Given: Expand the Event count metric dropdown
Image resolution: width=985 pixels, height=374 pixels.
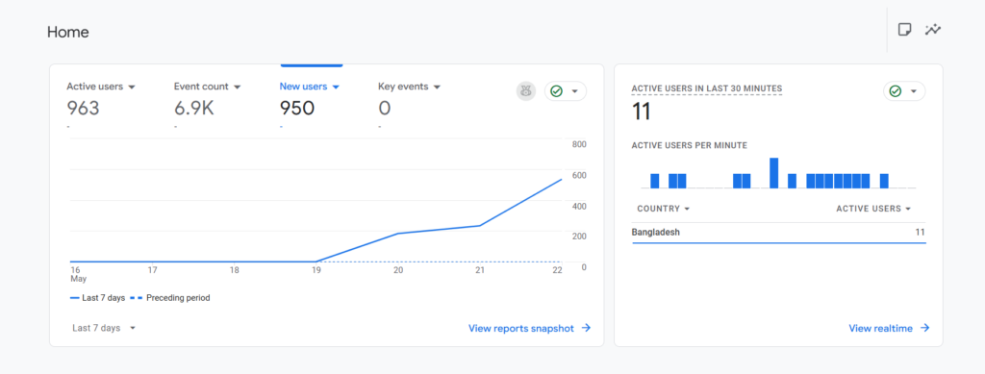Looking at the screenshot, I should point(237,87).
